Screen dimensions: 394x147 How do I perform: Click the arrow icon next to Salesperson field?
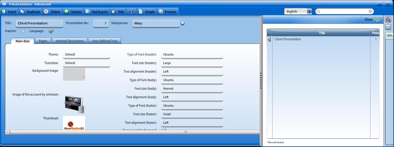183,23
